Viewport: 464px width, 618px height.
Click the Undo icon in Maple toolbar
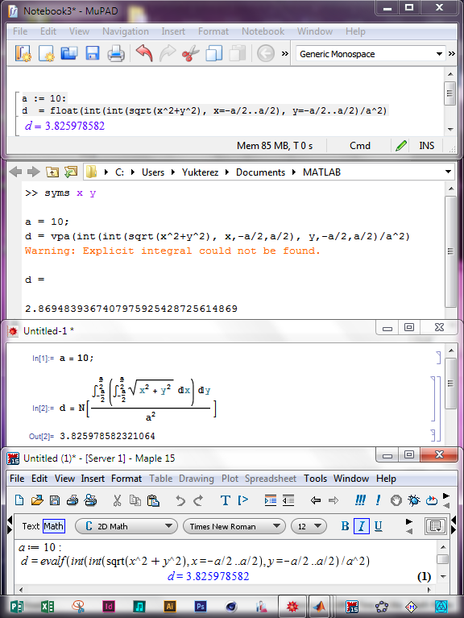tap(180, 500)
